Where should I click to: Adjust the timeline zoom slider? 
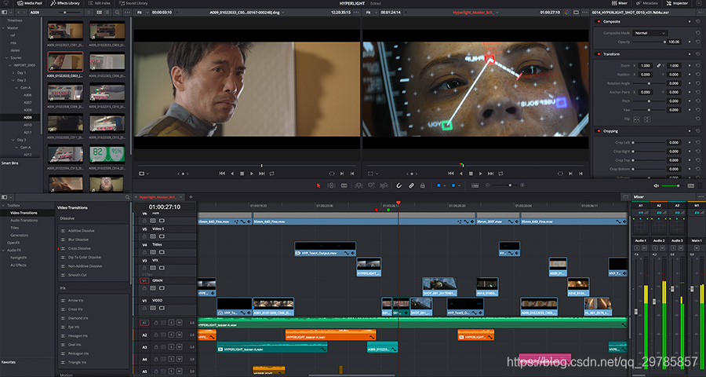[x=504, y=185]
